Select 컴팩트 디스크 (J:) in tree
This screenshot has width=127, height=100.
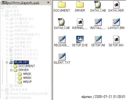click(x=26, y=50)
